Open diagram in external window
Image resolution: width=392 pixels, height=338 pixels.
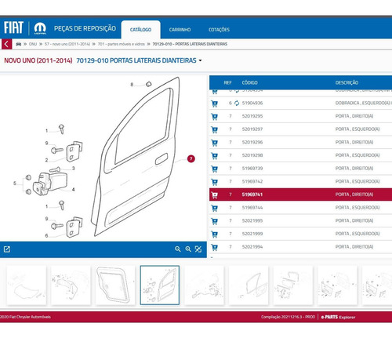[7, 249]
